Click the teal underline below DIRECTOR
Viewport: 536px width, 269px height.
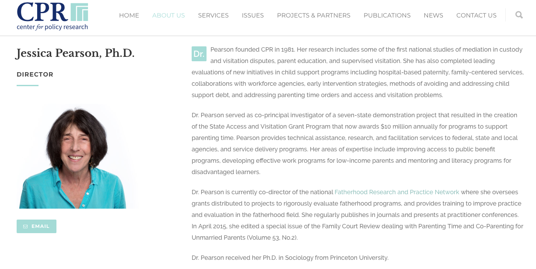tap(28, 85)
